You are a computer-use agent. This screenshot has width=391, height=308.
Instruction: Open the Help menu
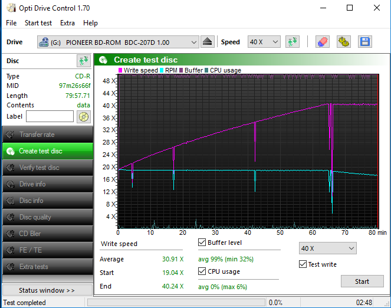[90, 23]
